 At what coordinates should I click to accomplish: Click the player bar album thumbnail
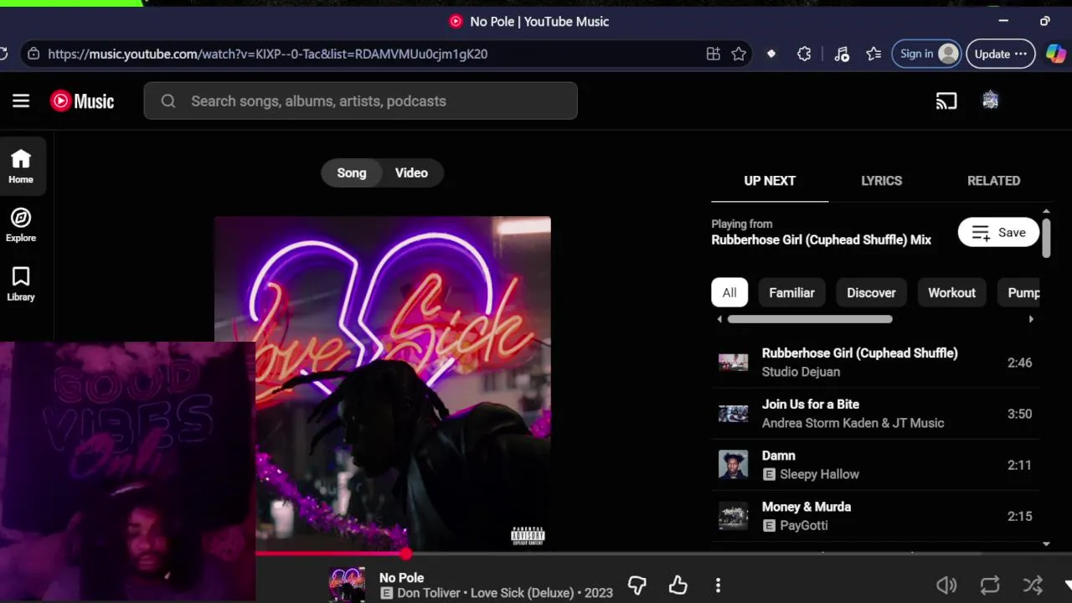click(x=347, y=585)
